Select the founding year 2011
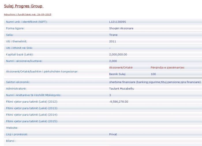Screen dimensions: 202x146 113,41
